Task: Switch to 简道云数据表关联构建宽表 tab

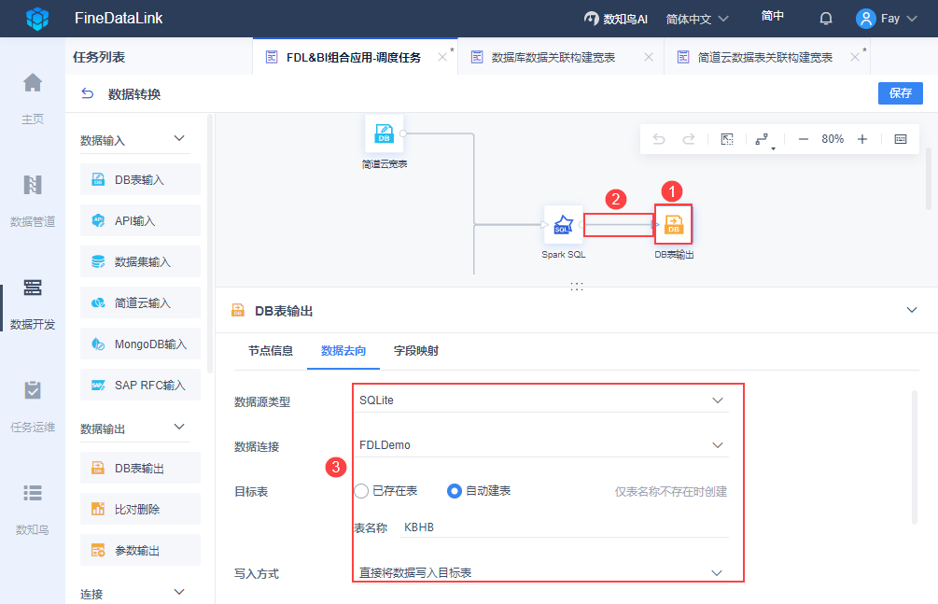Action: click(765, 58)
